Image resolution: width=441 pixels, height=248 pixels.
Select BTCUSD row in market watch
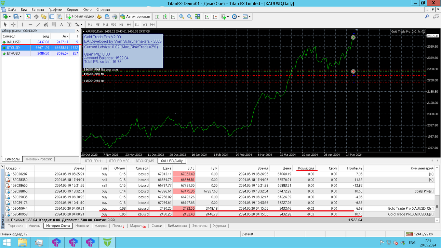point(40,48)
